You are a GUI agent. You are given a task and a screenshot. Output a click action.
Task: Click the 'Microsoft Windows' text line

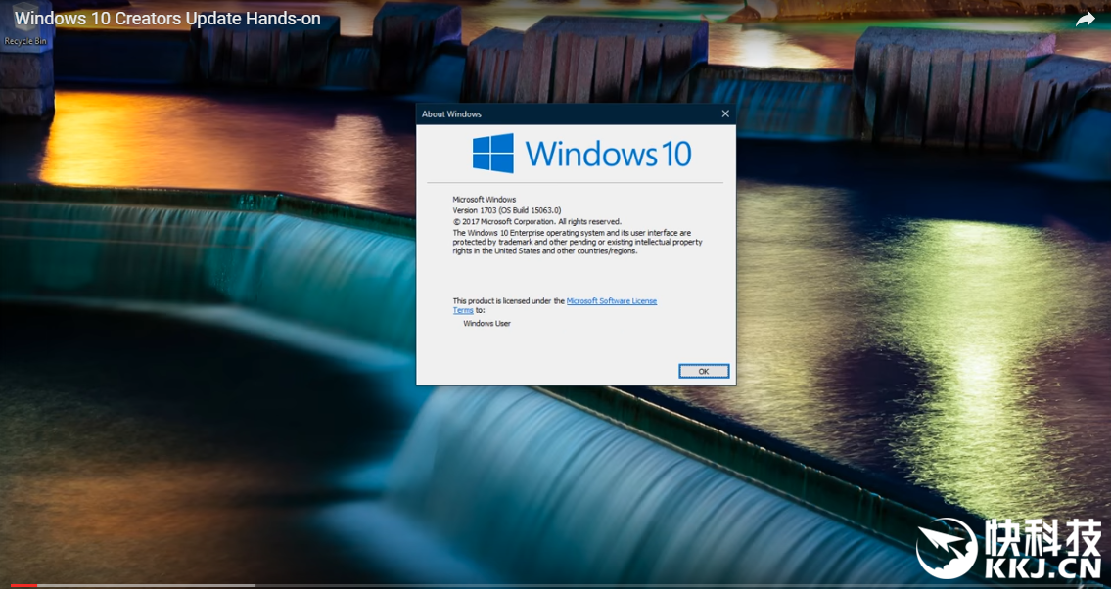pyautogui.click(x=484, y=200)
